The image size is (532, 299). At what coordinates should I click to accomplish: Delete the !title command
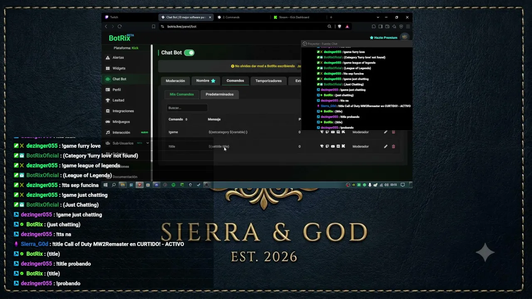393,146
